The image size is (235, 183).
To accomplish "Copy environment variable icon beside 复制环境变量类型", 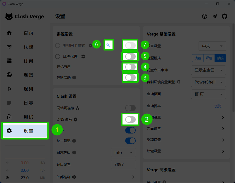I will [178, 82].
